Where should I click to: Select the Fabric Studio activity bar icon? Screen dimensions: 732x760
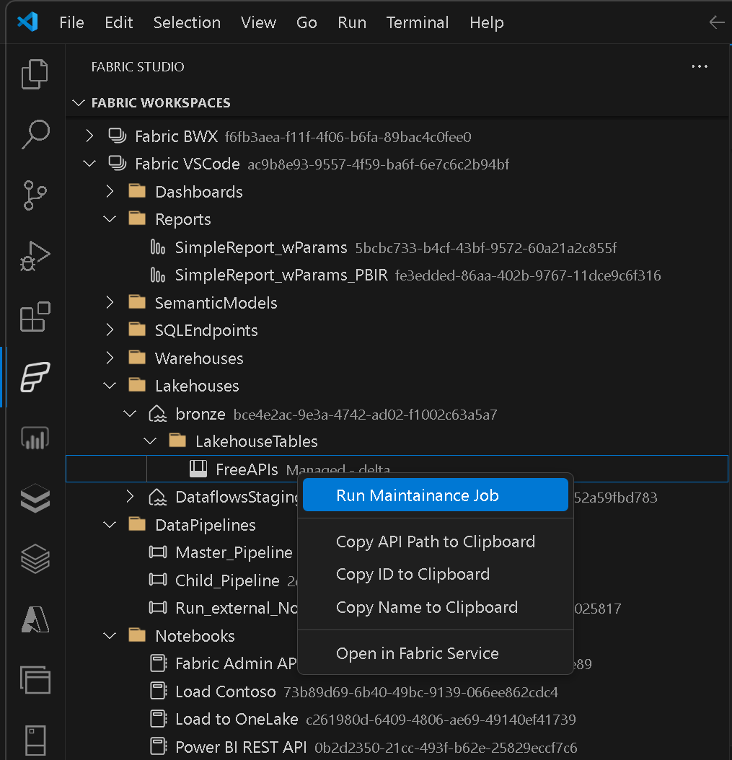click(35, 377)
